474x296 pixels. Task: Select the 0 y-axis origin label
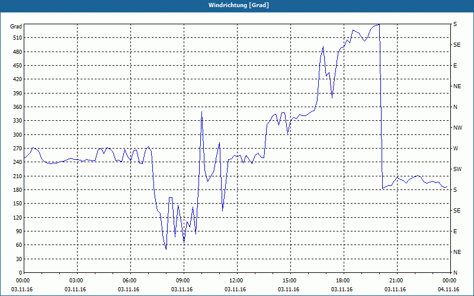20,273
